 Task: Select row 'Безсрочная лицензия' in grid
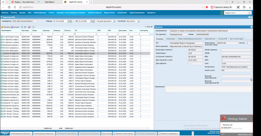(x=75, y=45)
